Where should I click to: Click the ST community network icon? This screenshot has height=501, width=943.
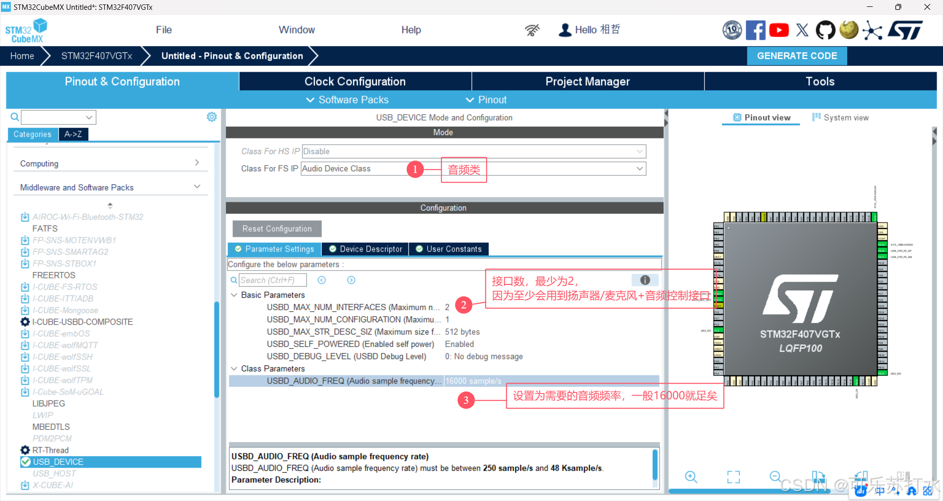click(872, 30)
